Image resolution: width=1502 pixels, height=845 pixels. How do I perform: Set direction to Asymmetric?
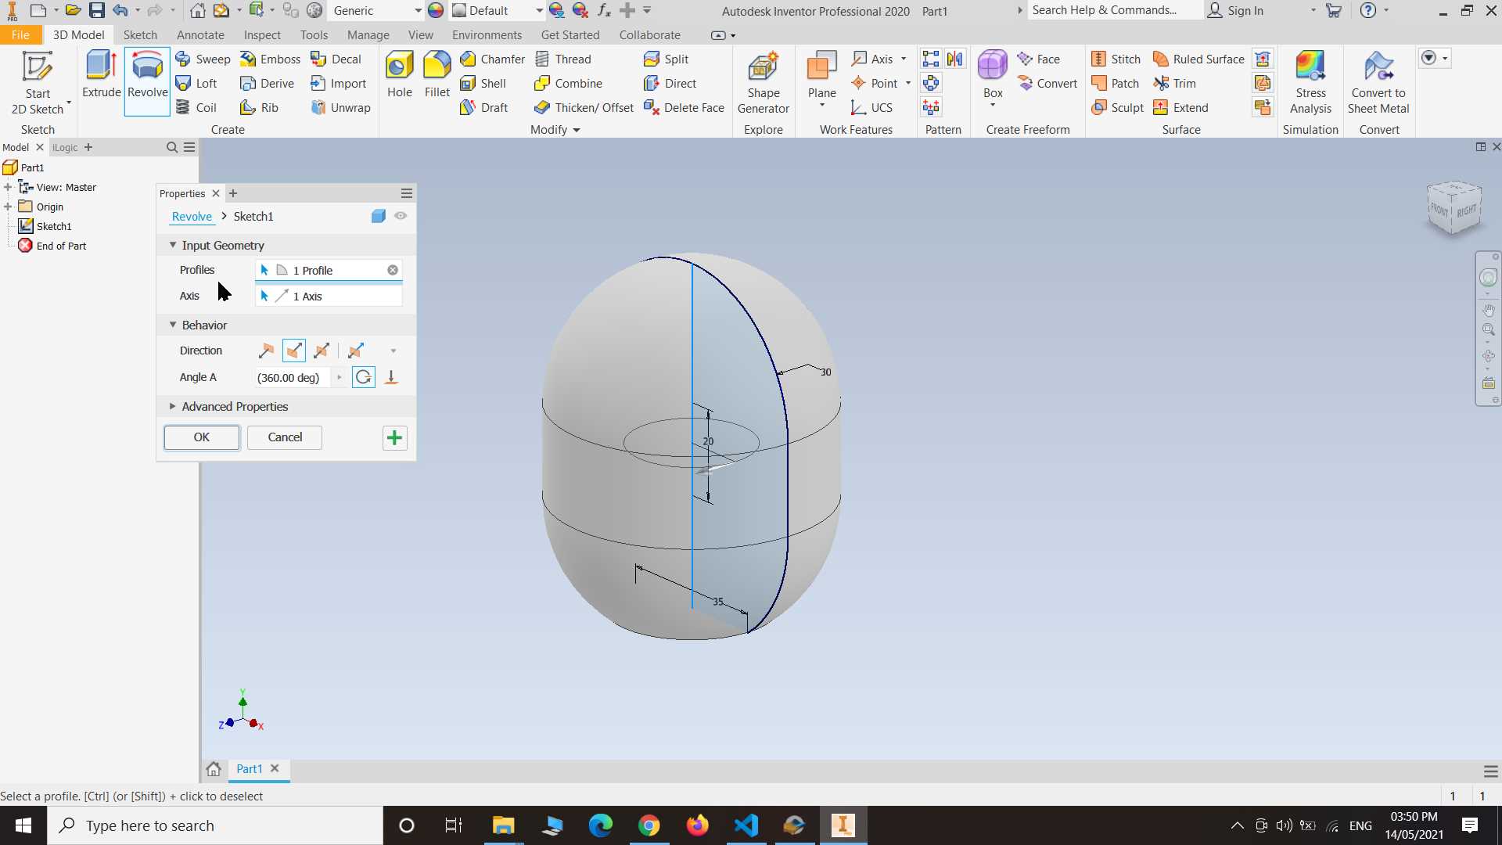[x=356, y=351]
